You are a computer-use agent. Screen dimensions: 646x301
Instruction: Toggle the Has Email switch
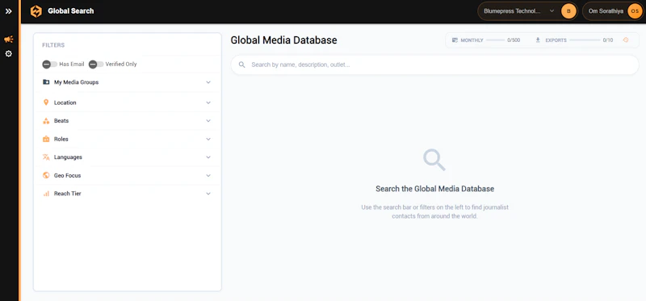(x=50, y=65)
